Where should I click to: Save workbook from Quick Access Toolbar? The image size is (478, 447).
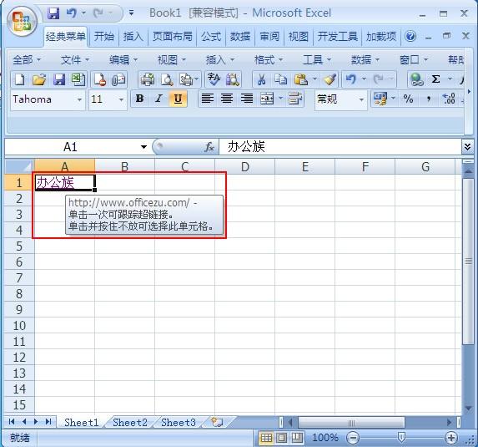point(53,13)
